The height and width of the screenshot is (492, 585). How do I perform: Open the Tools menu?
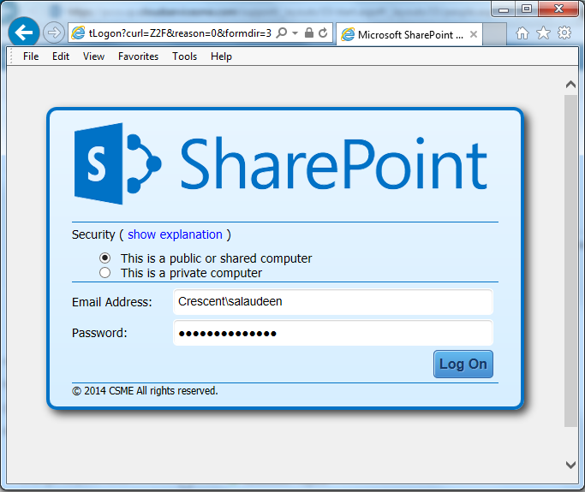click(184, 56)
